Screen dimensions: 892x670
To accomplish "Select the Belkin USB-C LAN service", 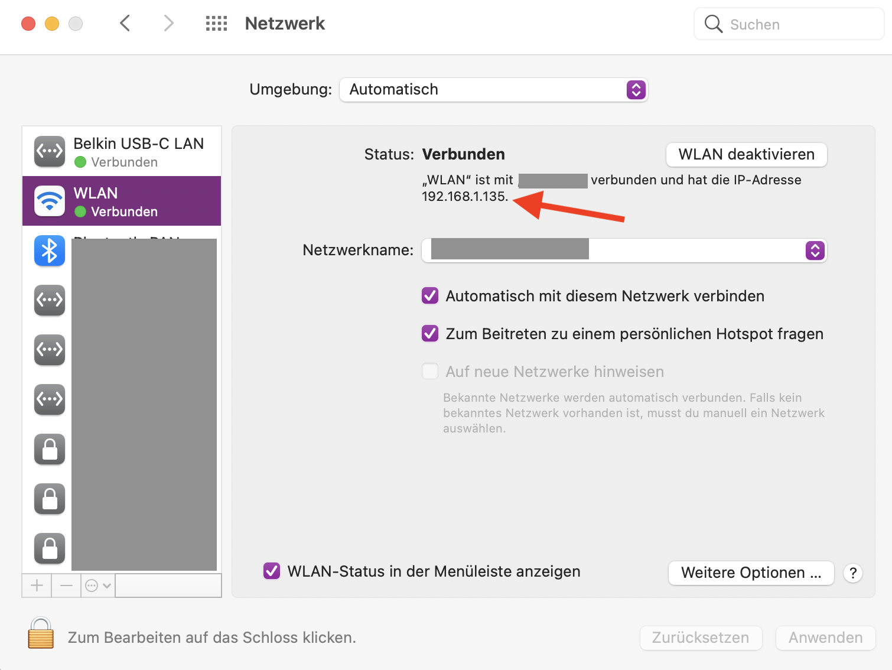I will click(122, 151).
